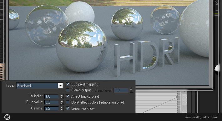Screen dimensions: 222x121
Task: Click the Gamma spinner arrows
Action: point(62,109)
